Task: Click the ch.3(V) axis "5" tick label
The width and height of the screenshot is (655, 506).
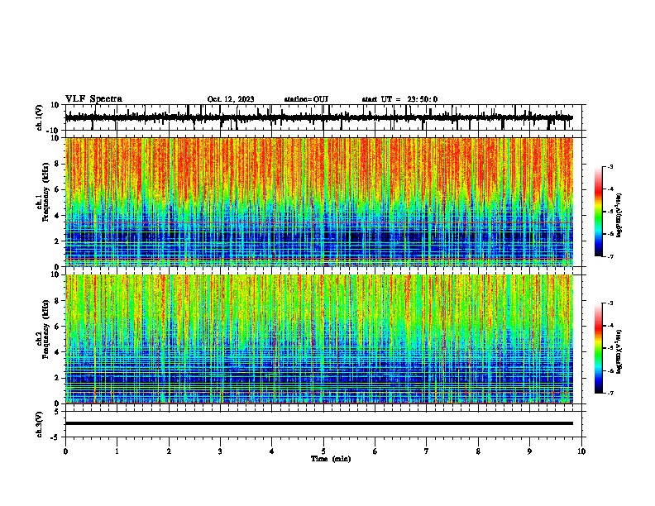Action: point(57,412)
